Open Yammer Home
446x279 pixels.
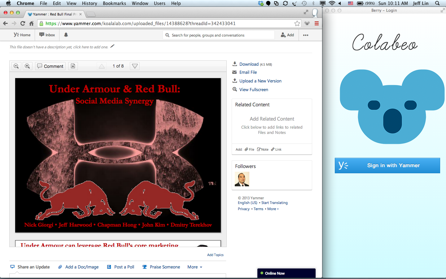pos(22,35)
